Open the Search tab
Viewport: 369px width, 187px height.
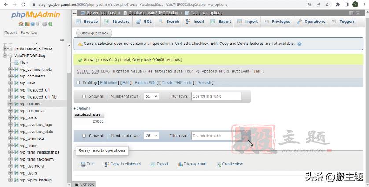click(169, 22)
